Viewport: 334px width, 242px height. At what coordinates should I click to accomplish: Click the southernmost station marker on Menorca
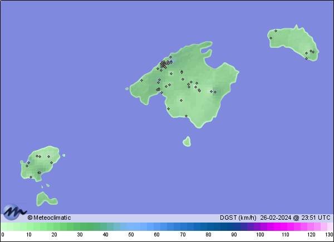306,58
